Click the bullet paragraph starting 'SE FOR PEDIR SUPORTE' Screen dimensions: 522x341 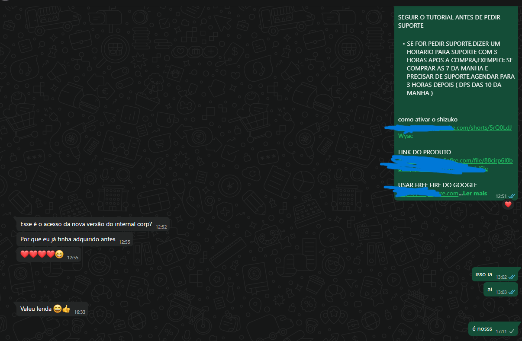click(461, 69)
